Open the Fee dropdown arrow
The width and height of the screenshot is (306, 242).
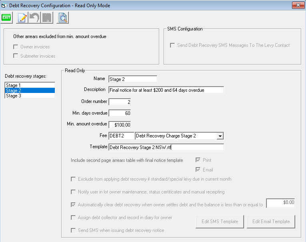(220, 136)
